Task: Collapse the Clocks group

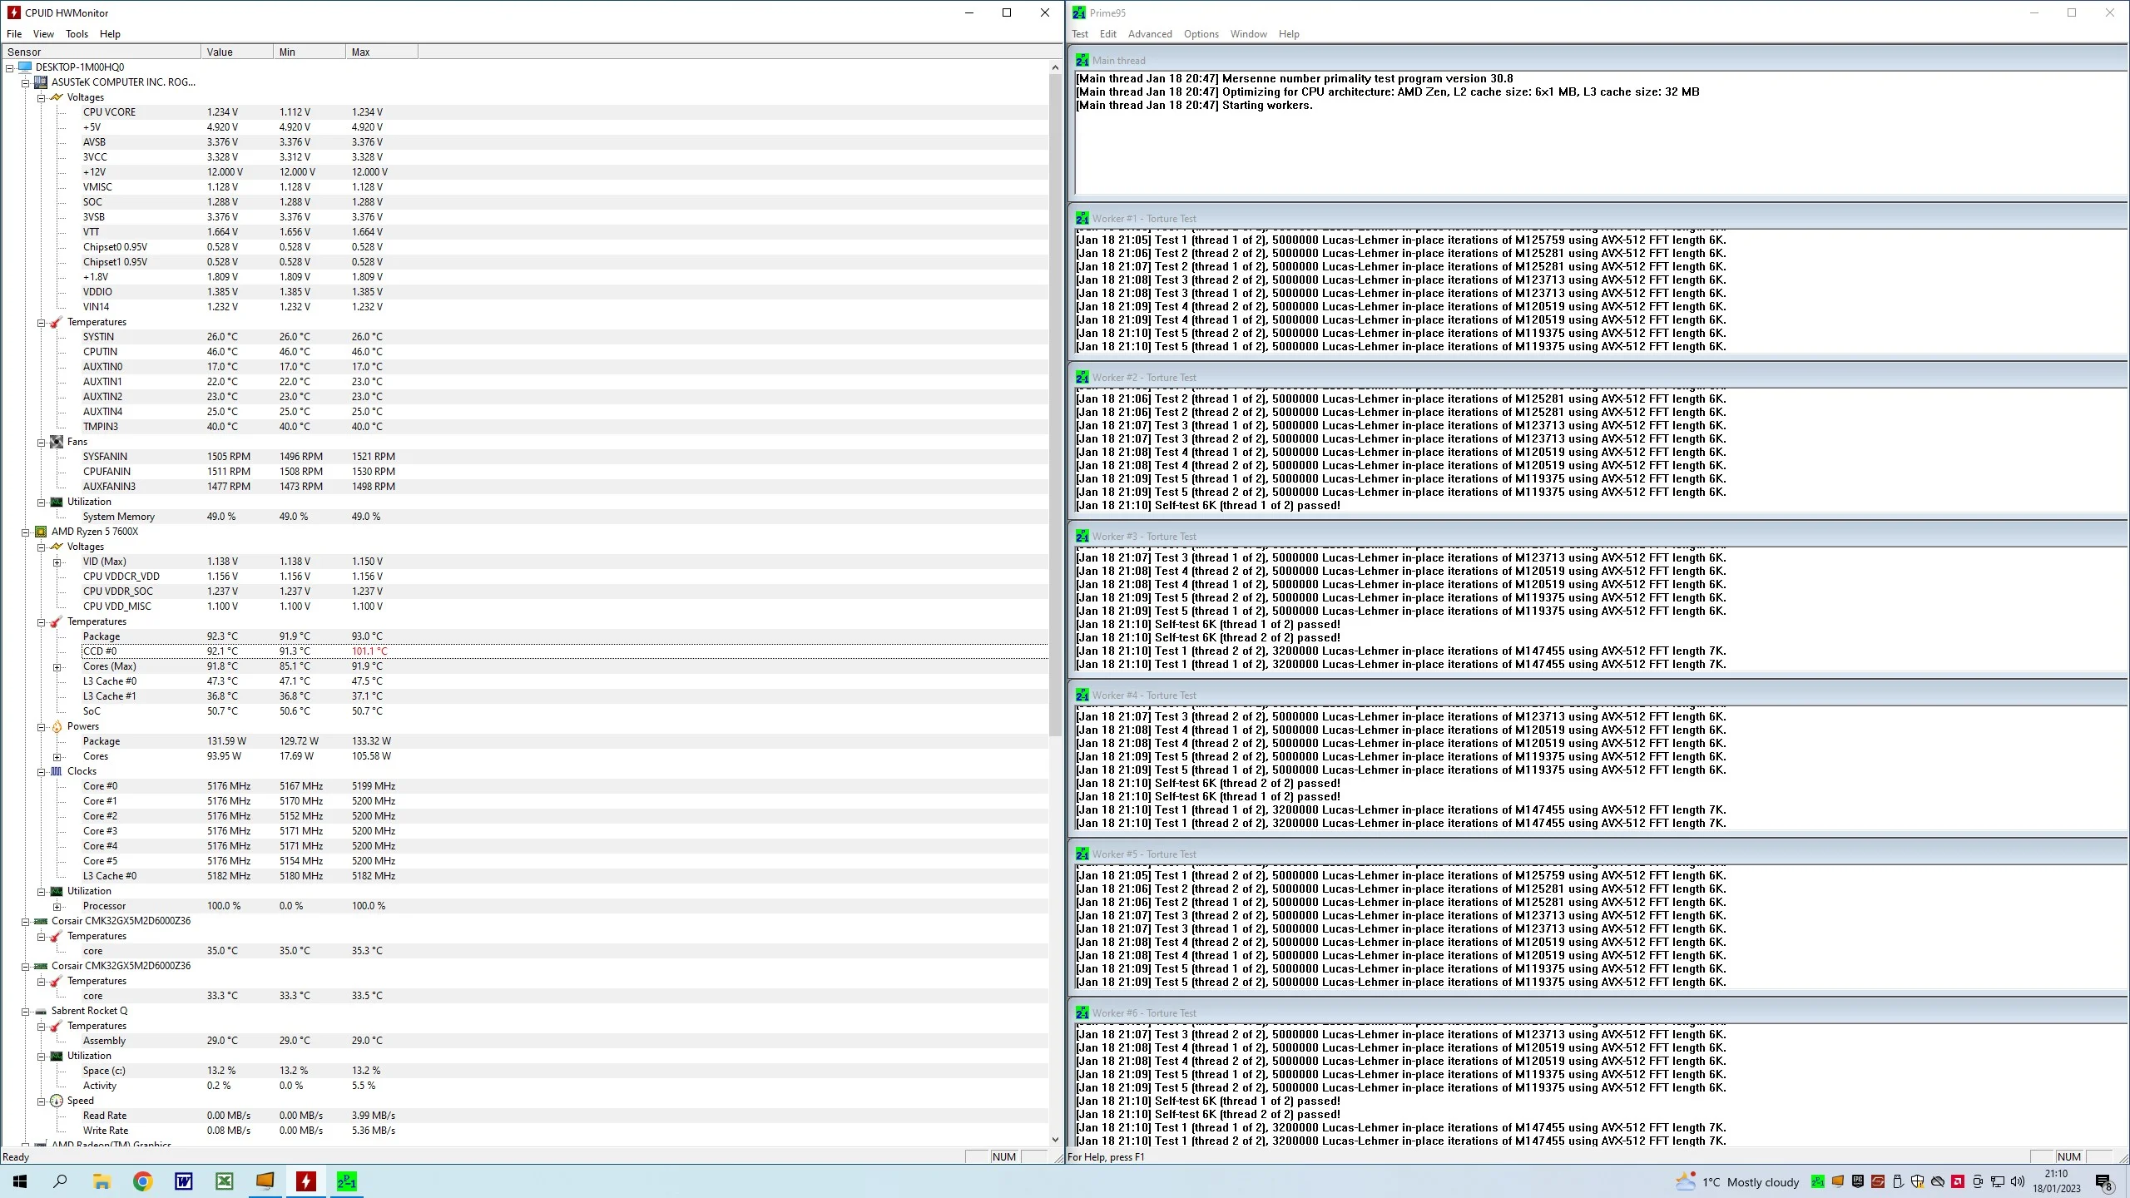Action: 42,771
